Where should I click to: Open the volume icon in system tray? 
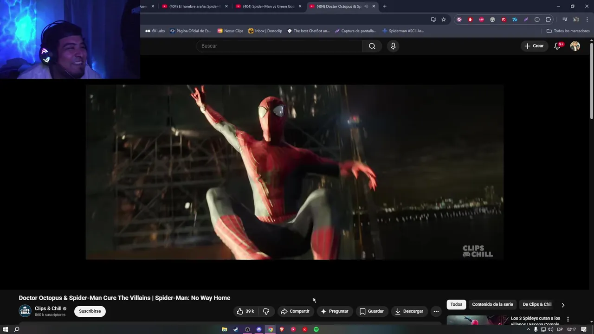[x=550, y=329]
